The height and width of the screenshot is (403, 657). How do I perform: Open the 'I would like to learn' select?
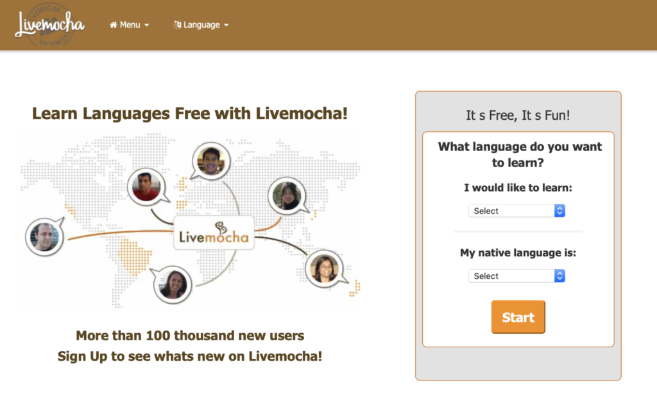click(x=516, y=211)
